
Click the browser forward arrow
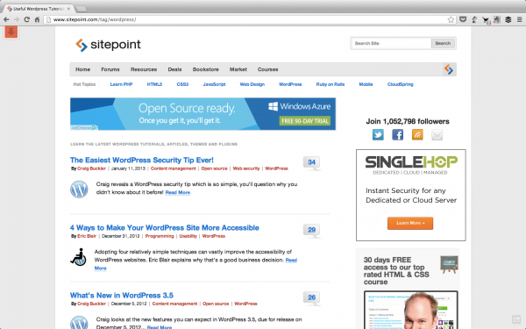[x=17, y=19]
